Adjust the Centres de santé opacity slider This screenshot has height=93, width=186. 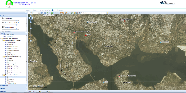[16, 25]
